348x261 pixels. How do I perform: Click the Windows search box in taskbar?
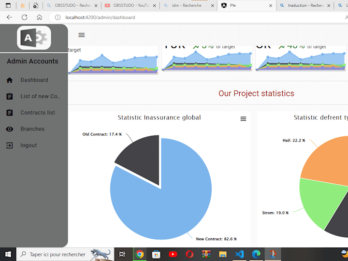coord(65,254)
